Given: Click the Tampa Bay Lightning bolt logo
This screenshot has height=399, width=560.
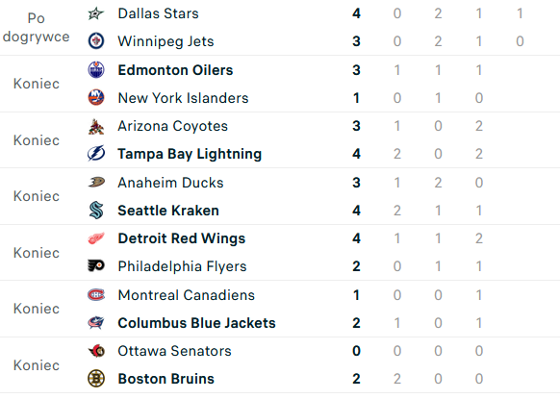Looking at the screenshot, I should [95, 154].
